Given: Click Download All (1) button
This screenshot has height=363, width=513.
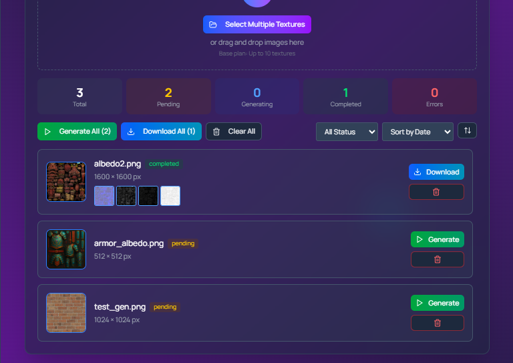Looking at the screenshot, I should [x=161, y=132].
